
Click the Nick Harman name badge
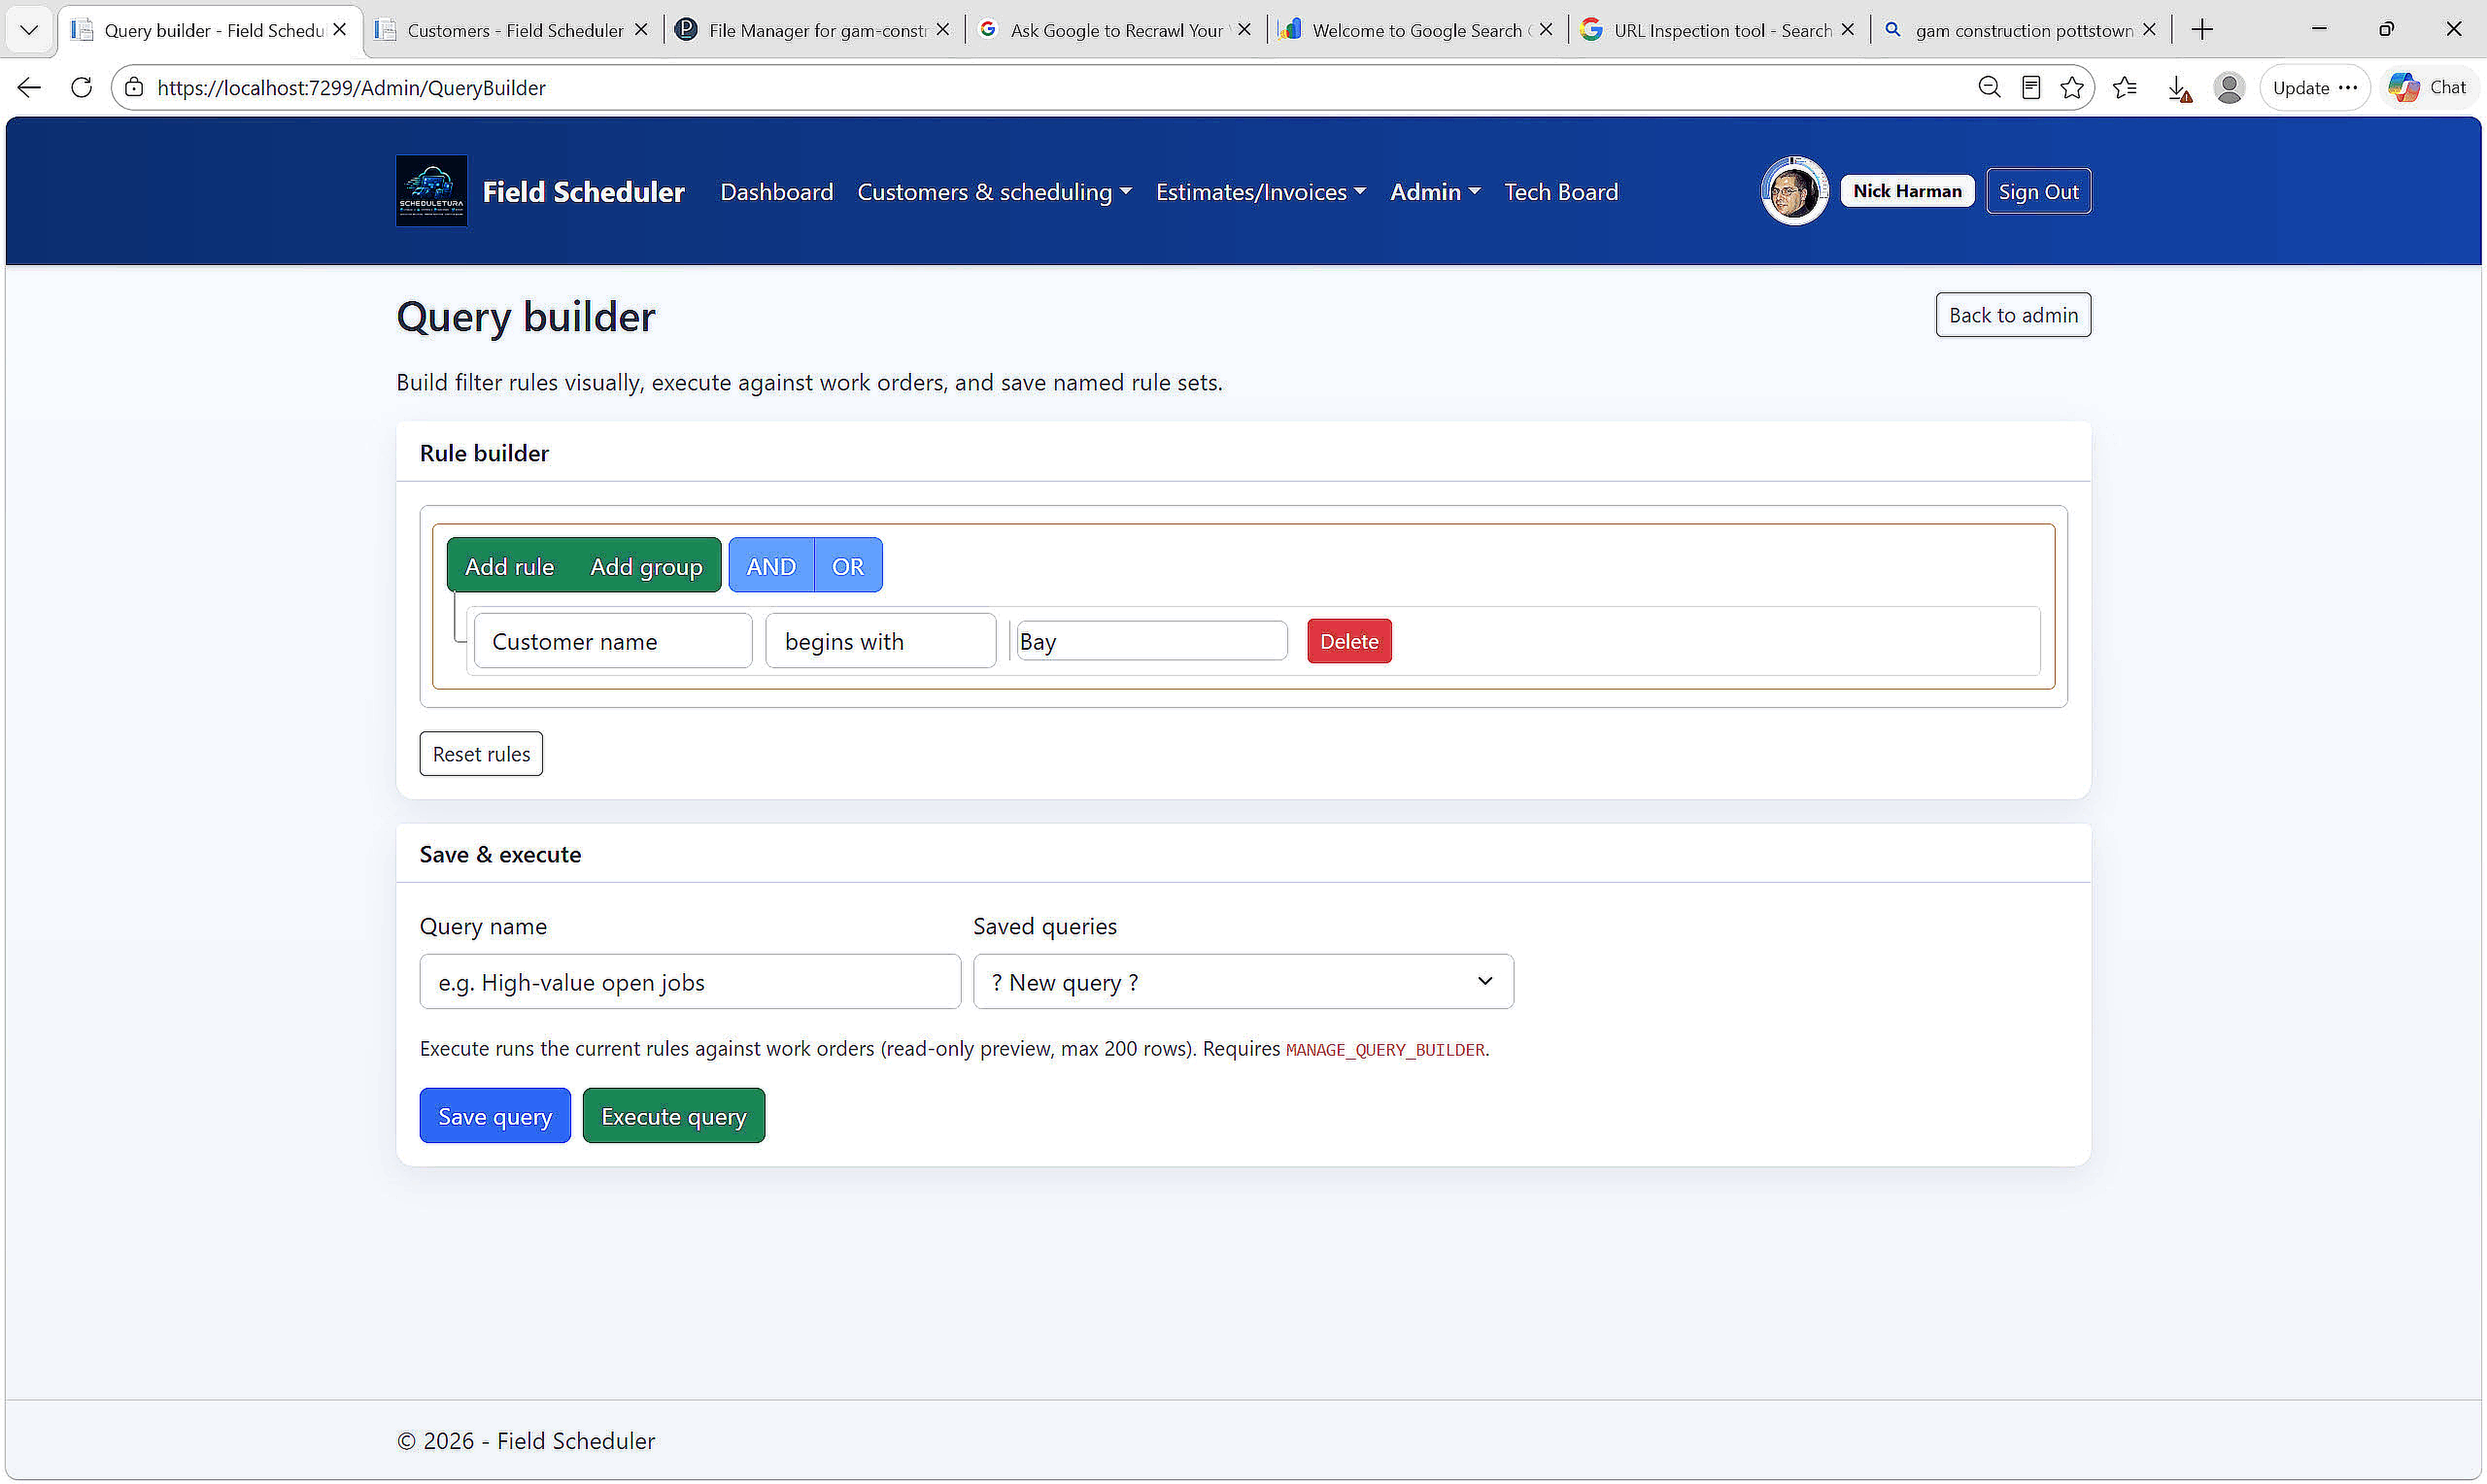click(x=1907, y=191)
